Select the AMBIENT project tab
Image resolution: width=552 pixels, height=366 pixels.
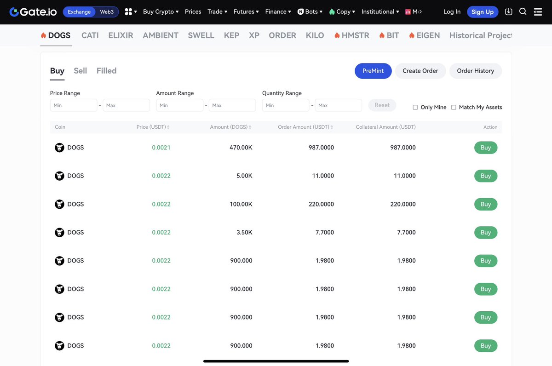[161, 35]
